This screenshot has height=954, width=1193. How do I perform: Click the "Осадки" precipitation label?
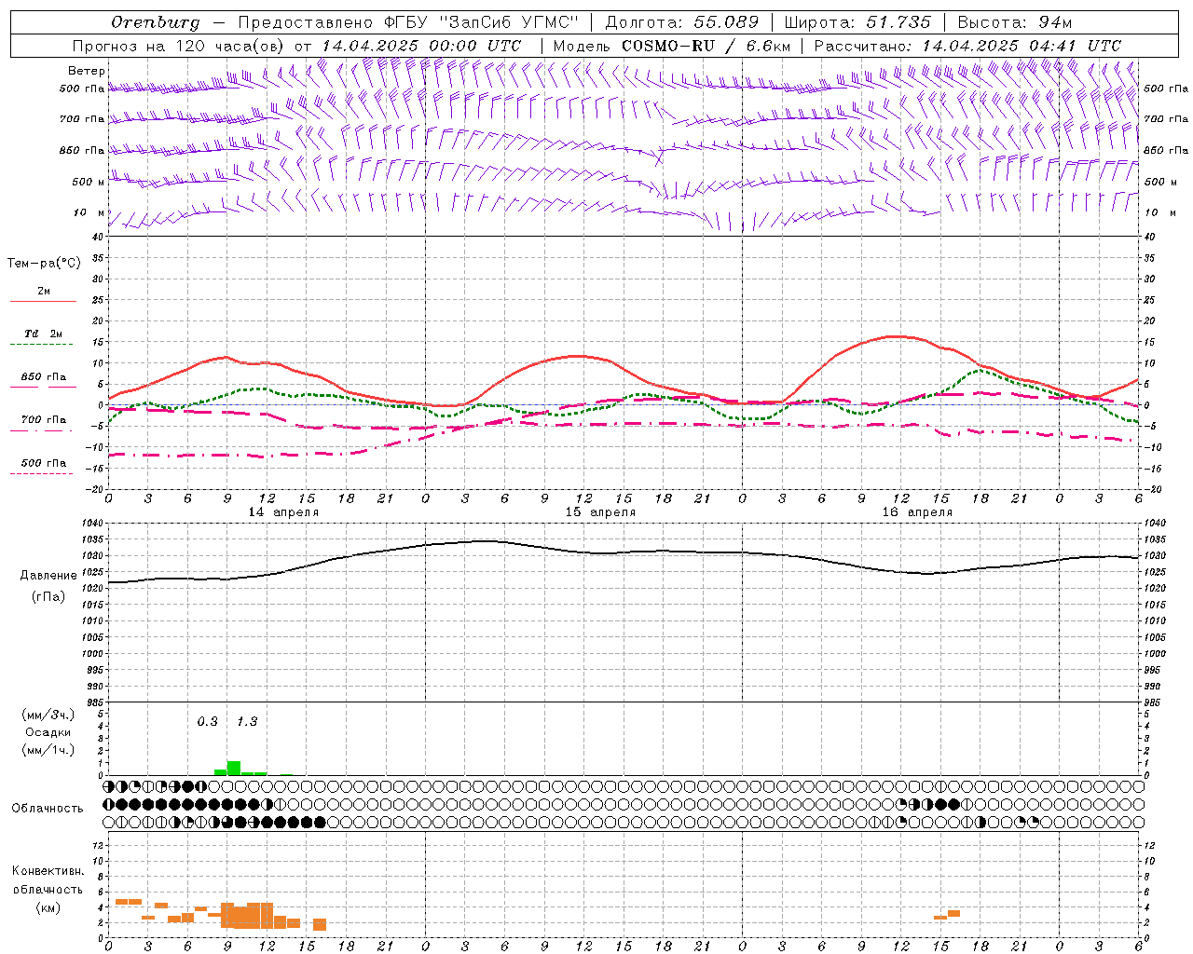[x=48, y=732]
